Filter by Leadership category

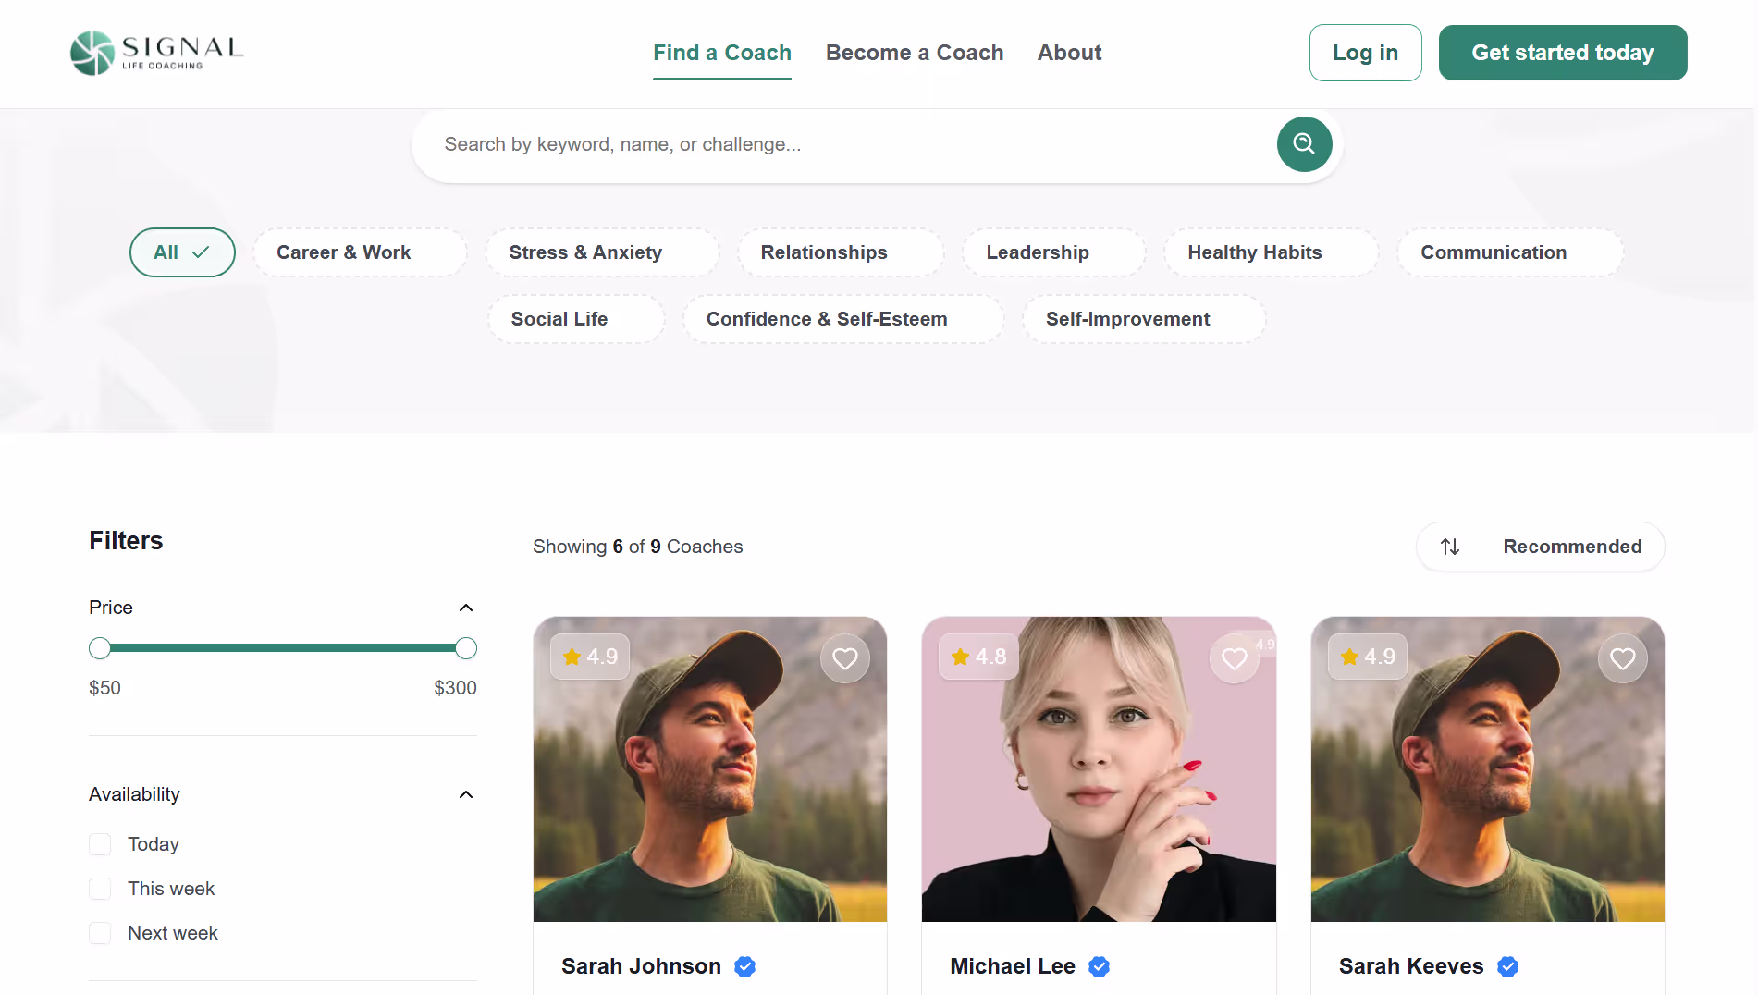[1054, 252]
